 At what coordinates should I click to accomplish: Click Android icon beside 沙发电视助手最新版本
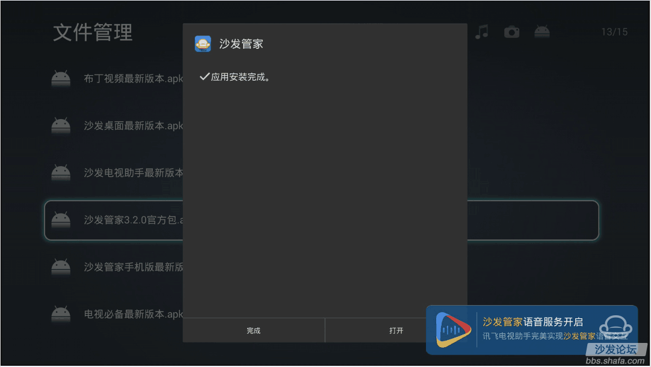click(61, 173)
